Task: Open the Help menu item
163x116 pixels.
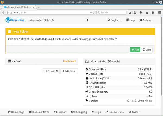Action: (131, 20)
